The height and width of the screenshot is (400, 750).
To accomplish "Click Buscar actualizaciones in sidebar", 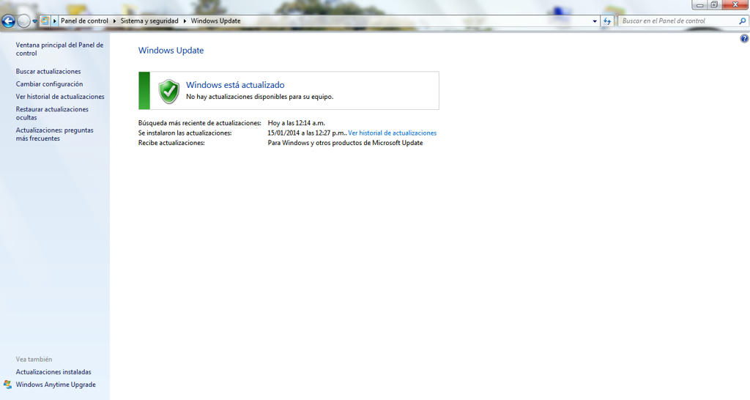I will tap(48, 71).
